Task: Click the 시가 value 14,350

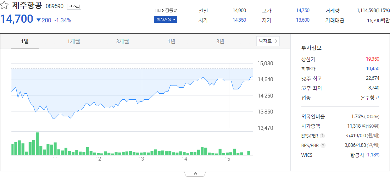Action: click(x=239, y=20)
